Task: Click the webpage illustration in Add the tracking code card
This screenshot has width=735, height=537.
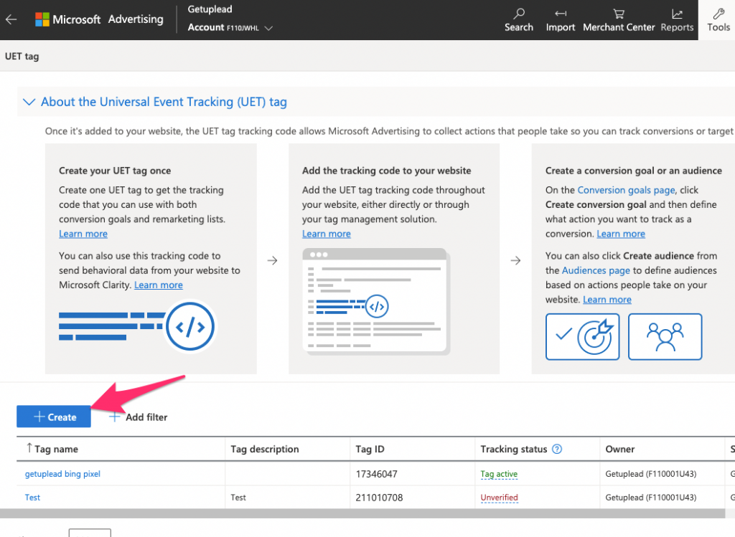Action: pyautogui.click(x=376, y=302)
